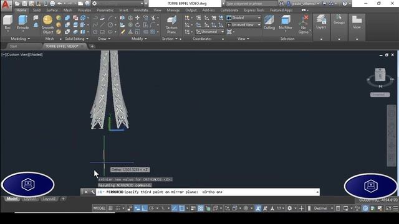Select the Box modeling tool

7,24
